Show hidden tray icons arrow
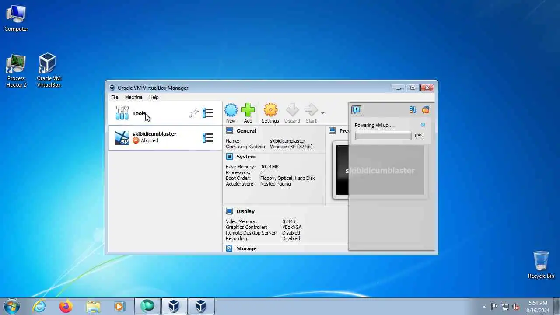 [484, 307]
